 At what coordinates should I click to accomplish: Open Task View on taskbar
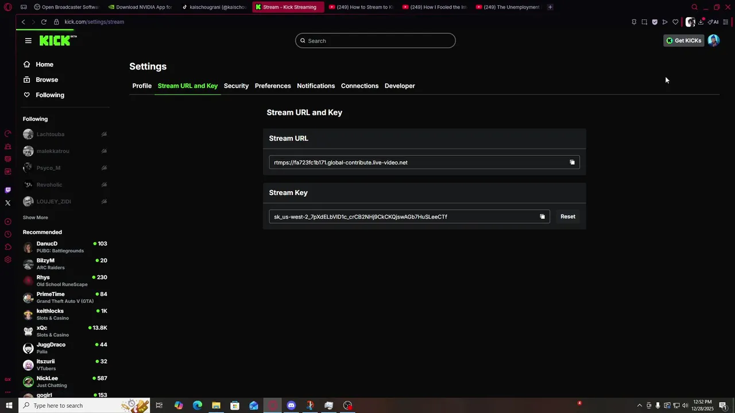159,406
